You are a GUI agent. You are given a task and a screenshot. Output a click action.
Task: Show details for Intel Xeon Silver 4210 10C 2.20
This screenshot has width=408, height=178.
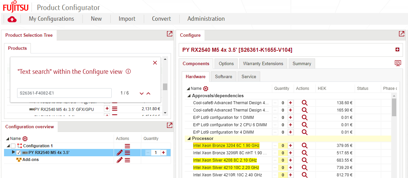(x=304, y=168)
